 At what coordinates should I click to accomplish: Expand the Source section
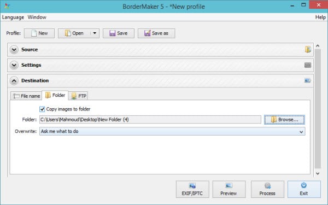pyautogui.click(x=14, y=50)
